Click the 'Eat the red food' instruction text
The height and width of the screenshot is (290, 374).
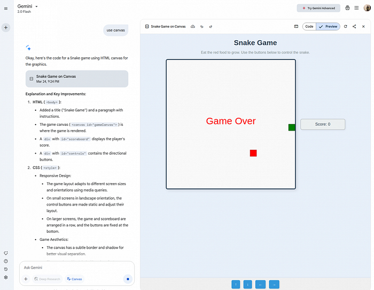tap(255, 52)
